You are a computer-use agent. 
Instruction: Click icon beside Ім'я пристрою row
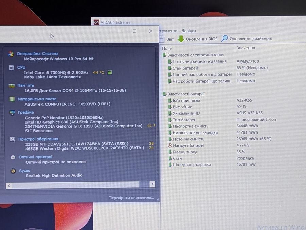point(170,101)
